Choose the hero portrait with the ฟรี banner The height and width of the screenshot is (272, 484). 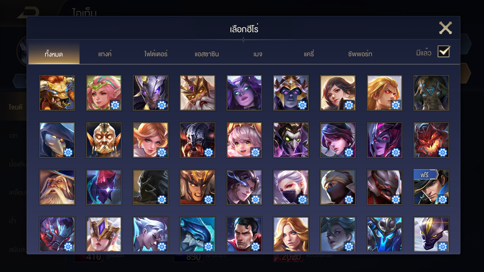click(x=431, y=187)
